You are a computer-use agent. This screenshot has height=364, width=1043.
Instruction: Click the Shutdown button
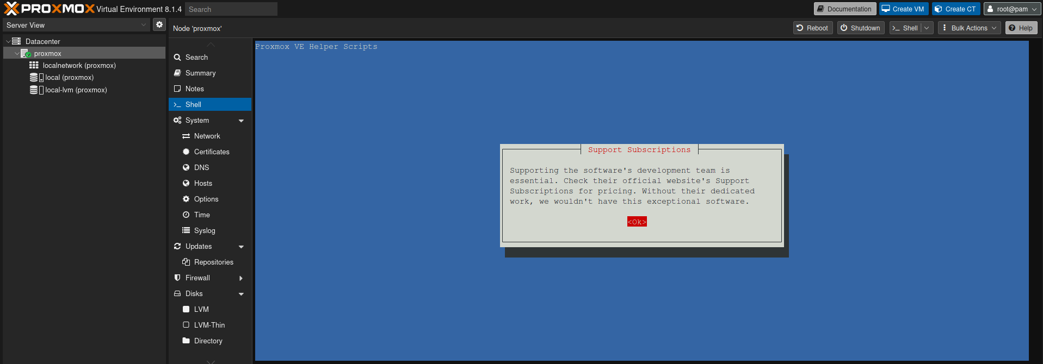861,28
